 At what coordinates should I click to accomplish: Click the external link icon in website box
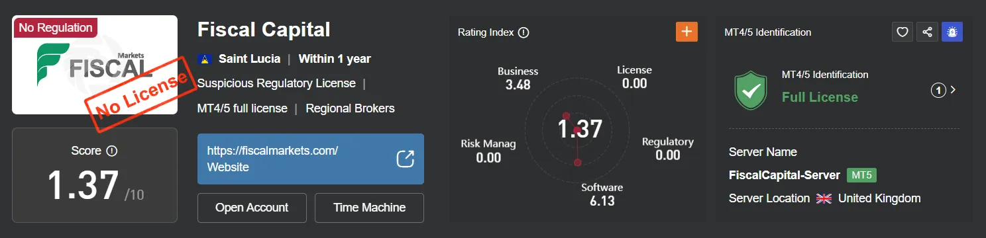point(405,159)
